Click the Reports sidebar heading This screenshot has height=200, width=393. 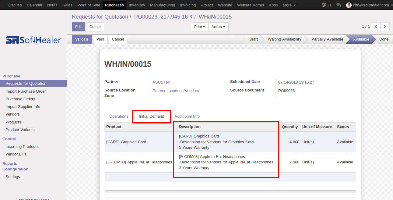pyautogui.click(x=10, y=164)
